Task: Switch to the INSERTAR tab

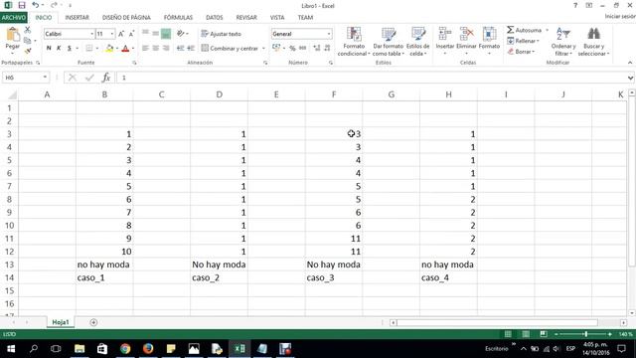Action: [x=77, y=18]
